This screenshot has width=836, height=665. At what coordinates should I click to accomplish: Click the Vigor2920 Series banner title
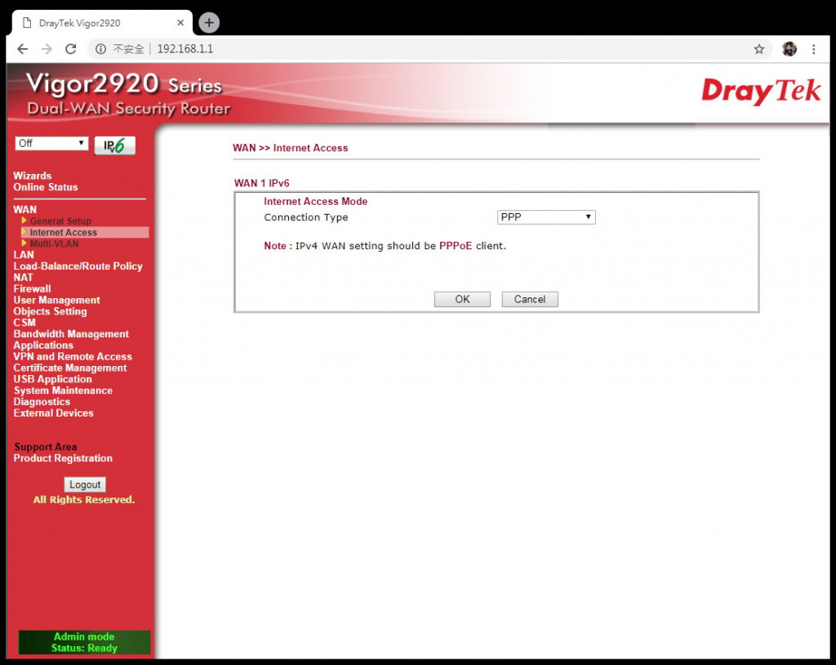pos(124,84)
